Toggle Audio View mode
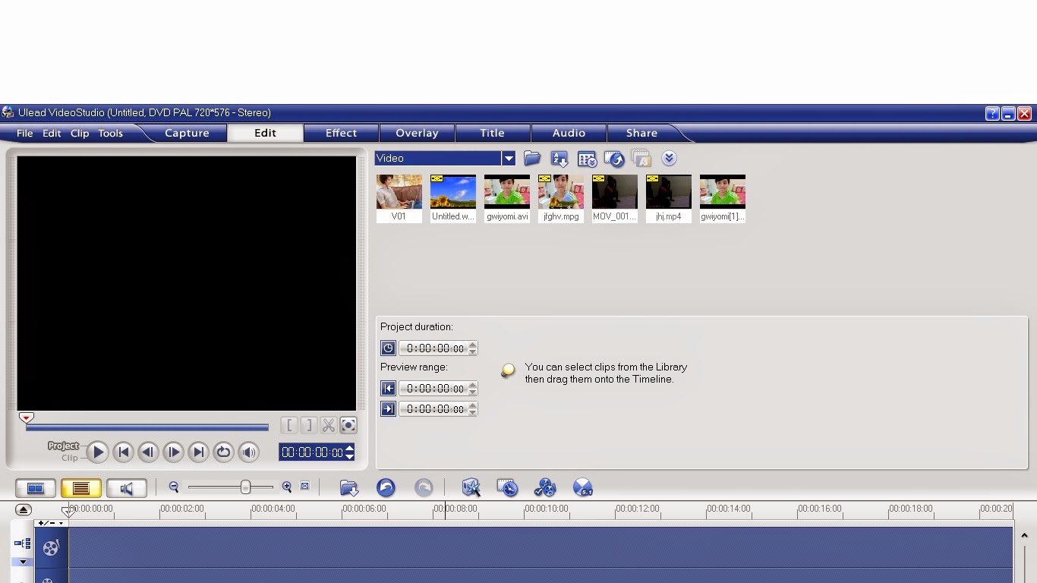 pyautogui.click(x=127, y=487)
